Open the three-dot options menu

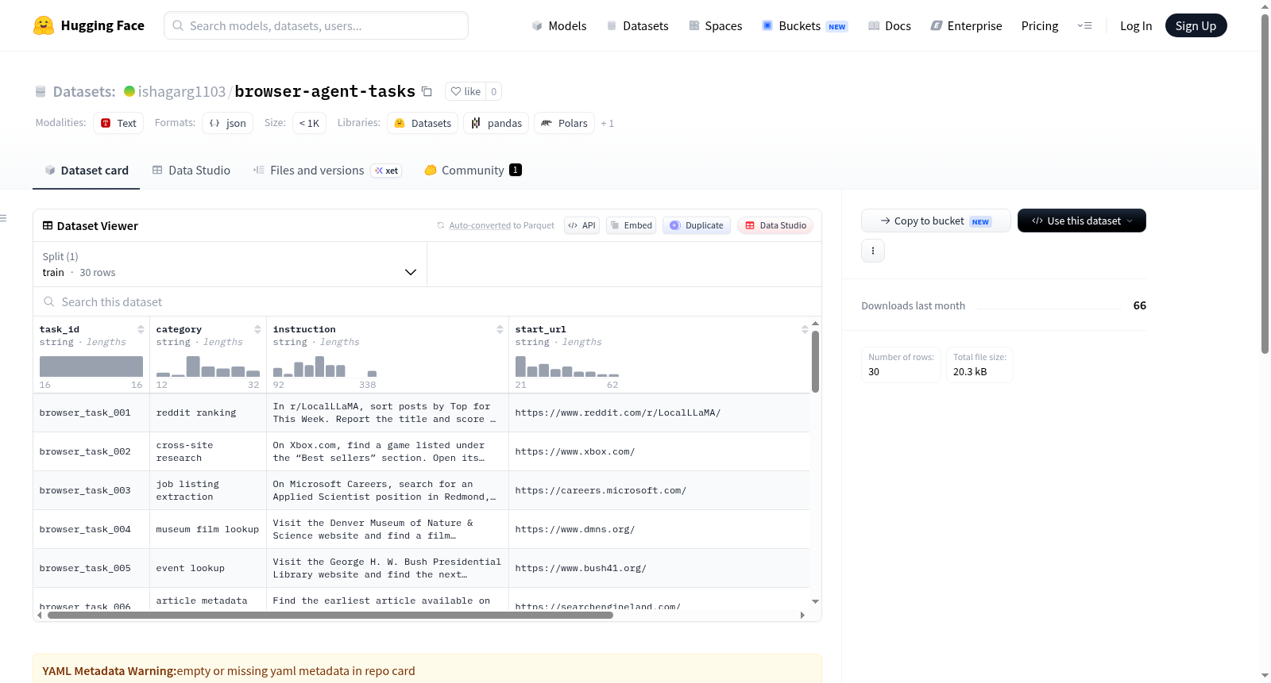click(873, 251)
